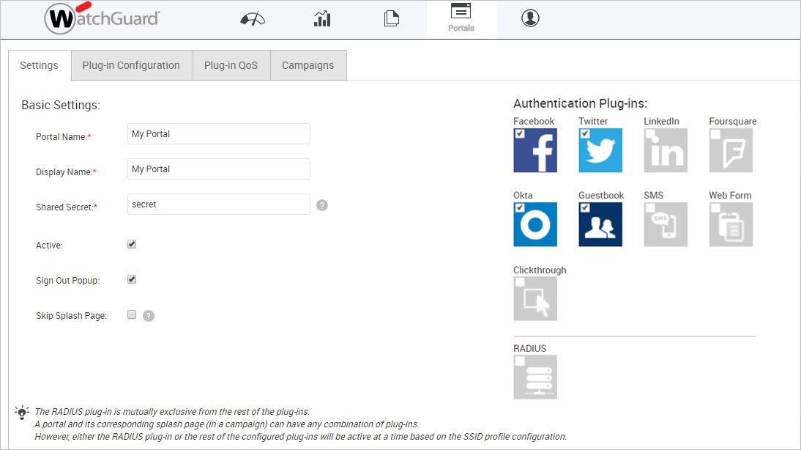
Task: Open the Campaigns tab
Action: tap(308, 65)
